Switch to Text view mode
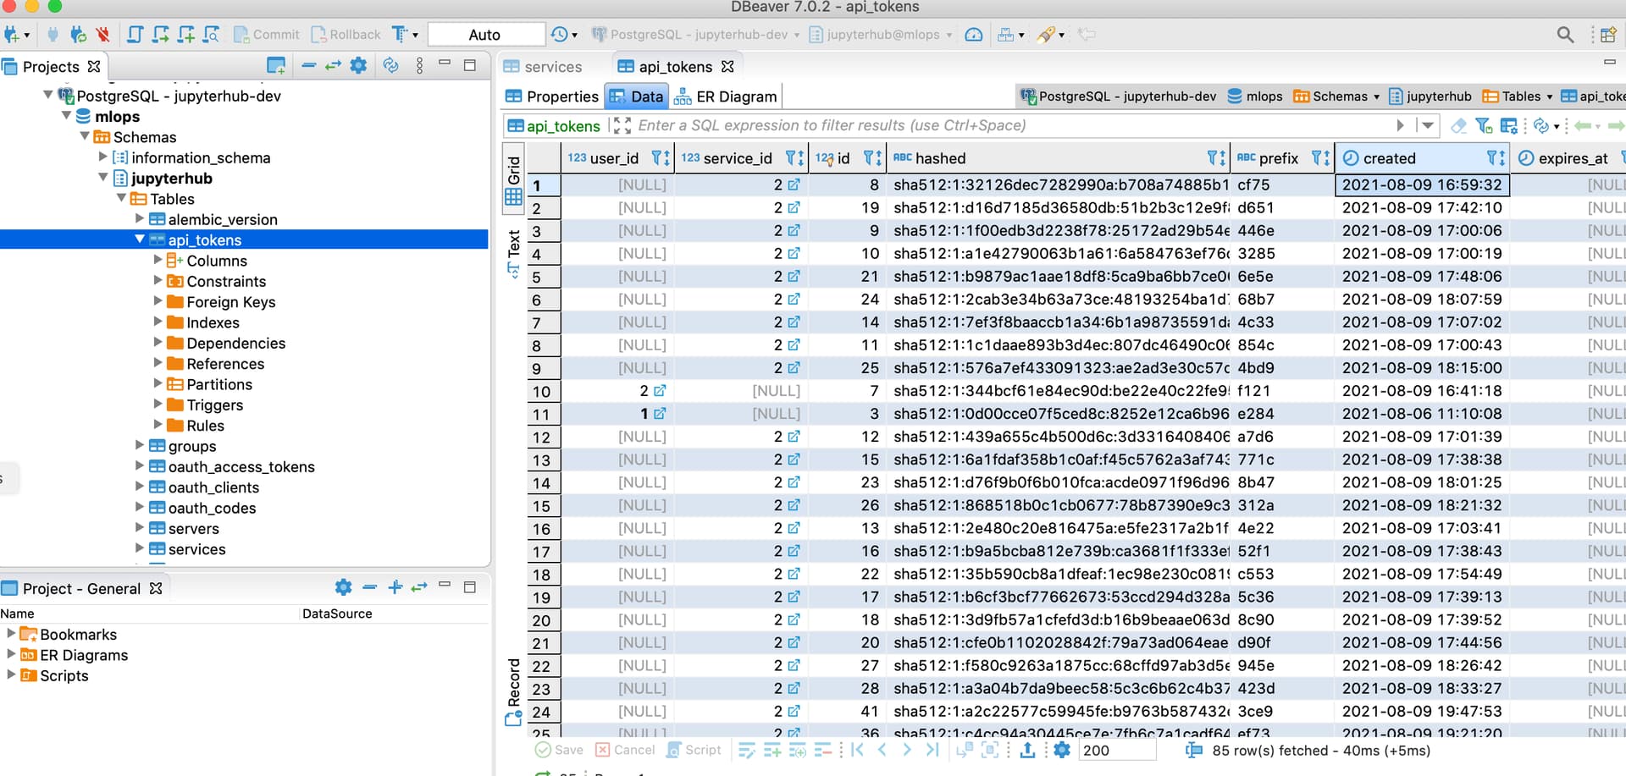 coord(513,253)
